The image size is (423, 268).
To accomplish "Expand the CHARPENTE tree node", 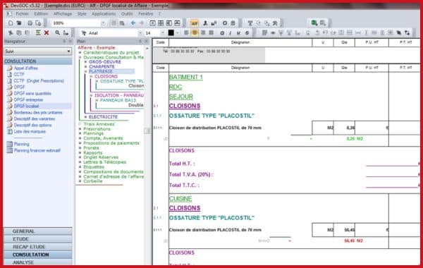I will point(85,67).
